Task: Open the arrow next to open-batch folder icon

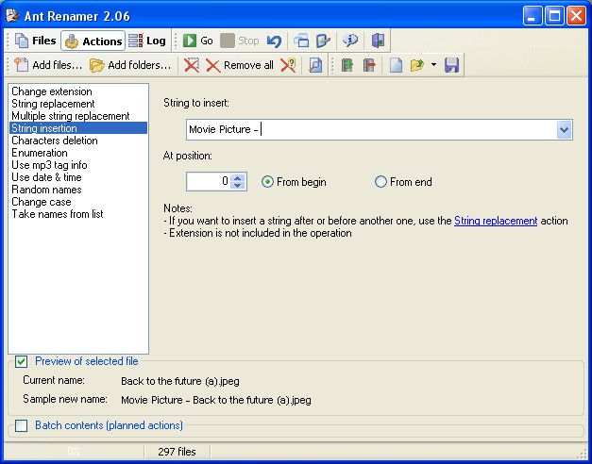Action: point(433,65)
